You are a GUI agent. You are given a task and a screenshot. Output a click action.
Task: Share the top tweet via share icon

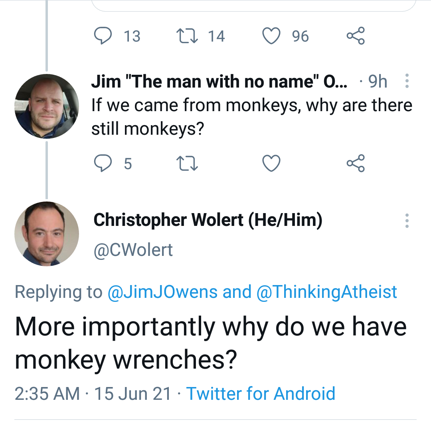pyautogui.click(x=355, y=36)
